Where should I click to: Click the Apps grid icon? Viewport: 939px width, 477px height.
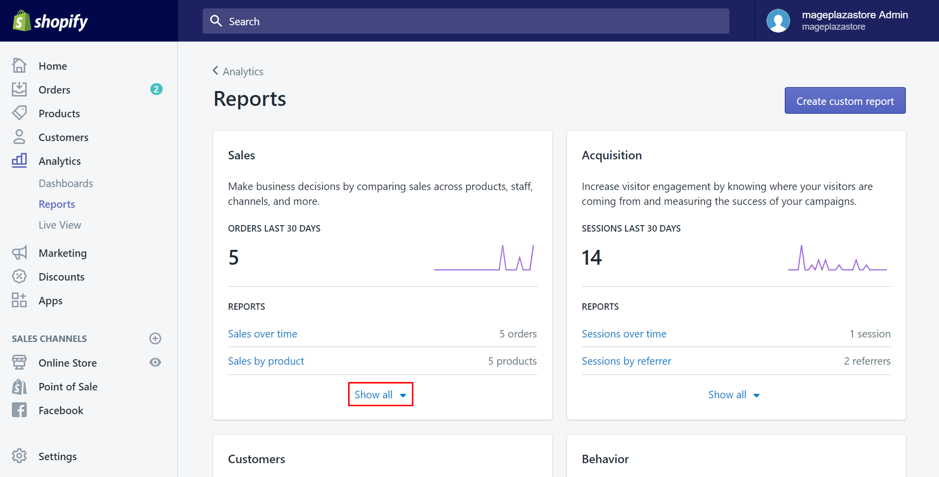19,300
